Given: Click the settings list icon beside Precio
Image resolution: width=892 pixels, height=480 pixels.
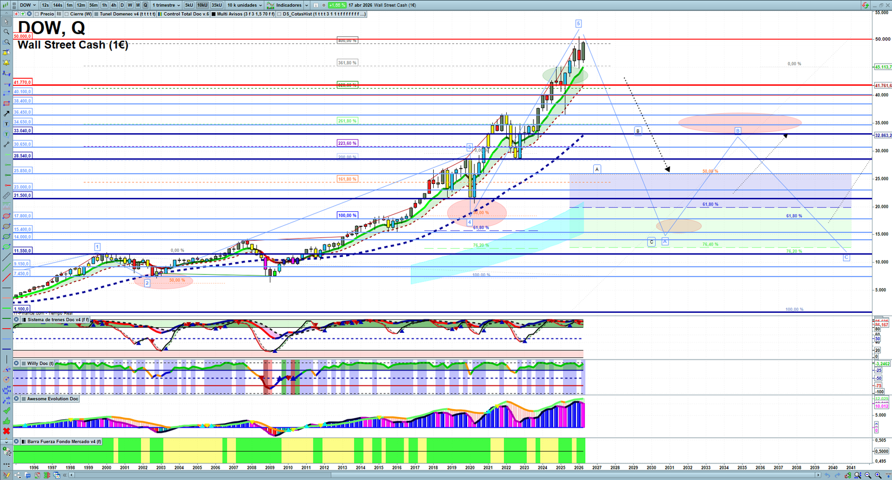Looking at the screenshot, I should point(59,14).
